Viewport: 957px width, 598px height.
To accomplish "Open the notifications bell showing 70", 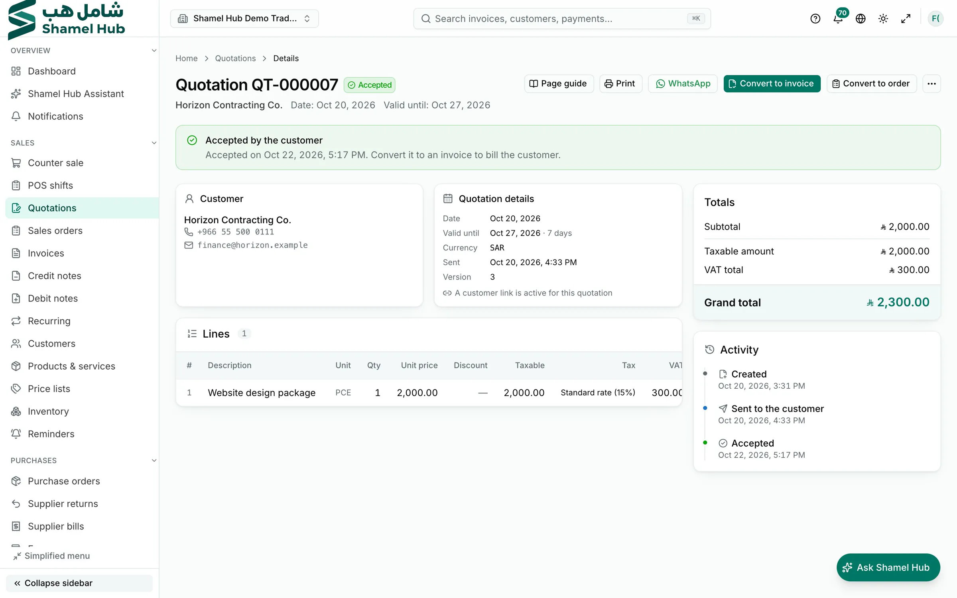I will [838, 18].
